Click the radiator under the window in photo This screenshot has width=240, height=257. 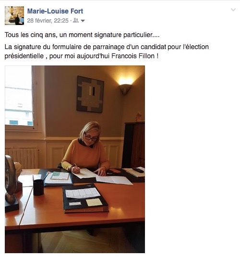(x=22, y=158)
